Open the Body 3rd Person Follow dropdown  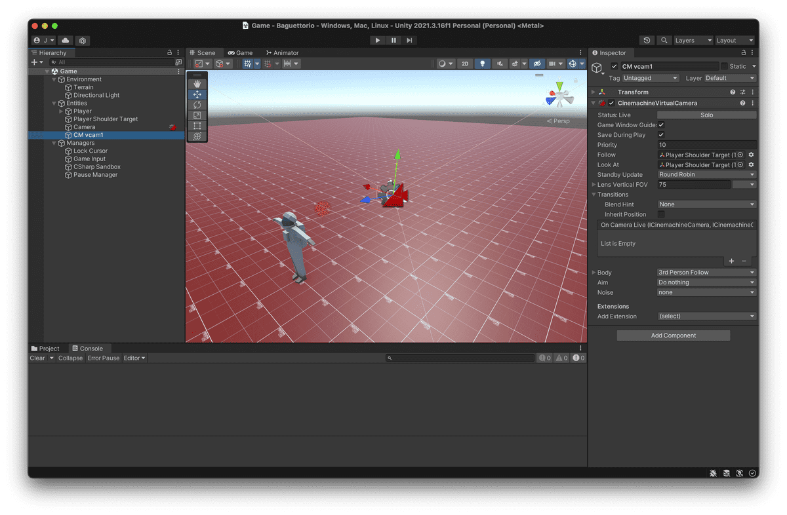[x=706, y=273]
